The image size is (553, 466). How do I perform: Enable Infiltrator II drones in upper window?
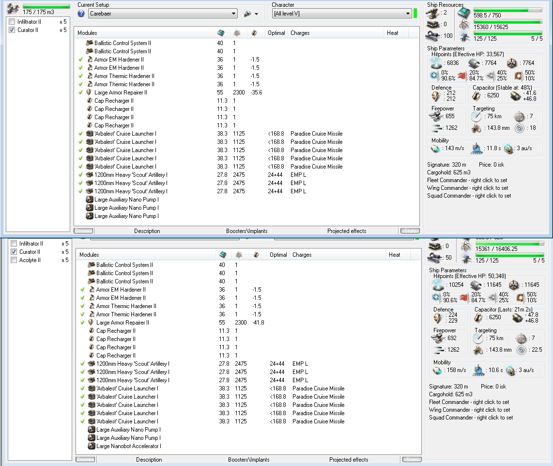click(12, 21)
